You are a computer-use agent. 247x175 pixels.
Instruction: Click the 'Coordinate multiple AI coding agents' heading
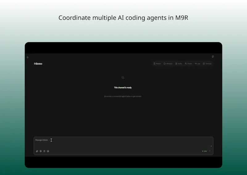click(123, 18)
